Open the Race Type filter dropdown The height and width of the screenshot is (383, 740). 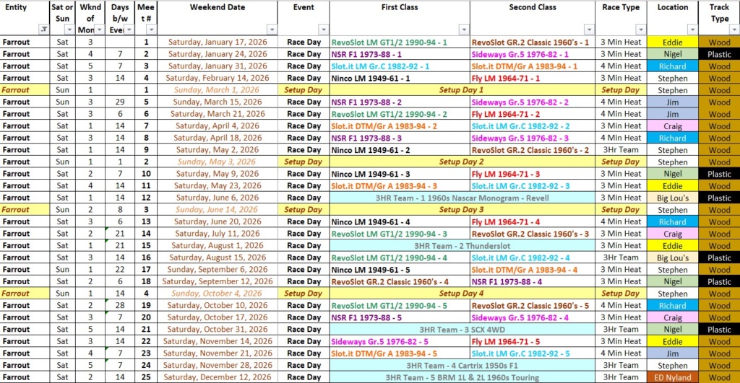point(641,30)
